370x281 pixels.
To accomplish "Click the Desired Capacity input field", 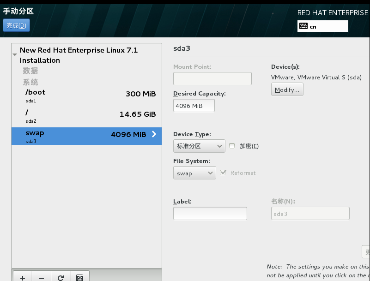I will (194, 106).
